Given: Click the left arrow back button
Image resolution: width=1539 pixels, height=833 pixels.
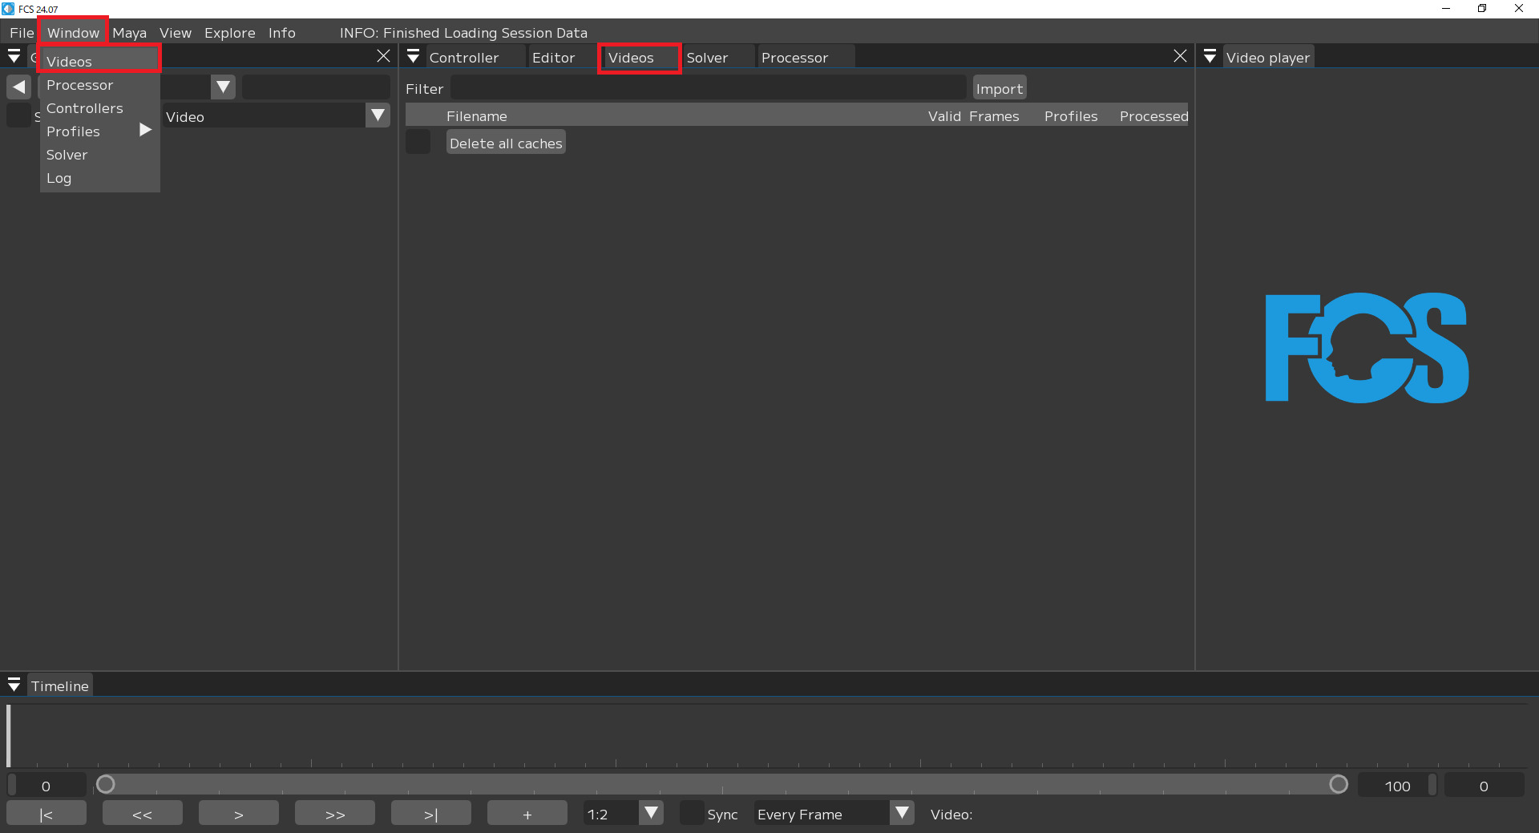Looking at the screenshot, I should (19, 87).
